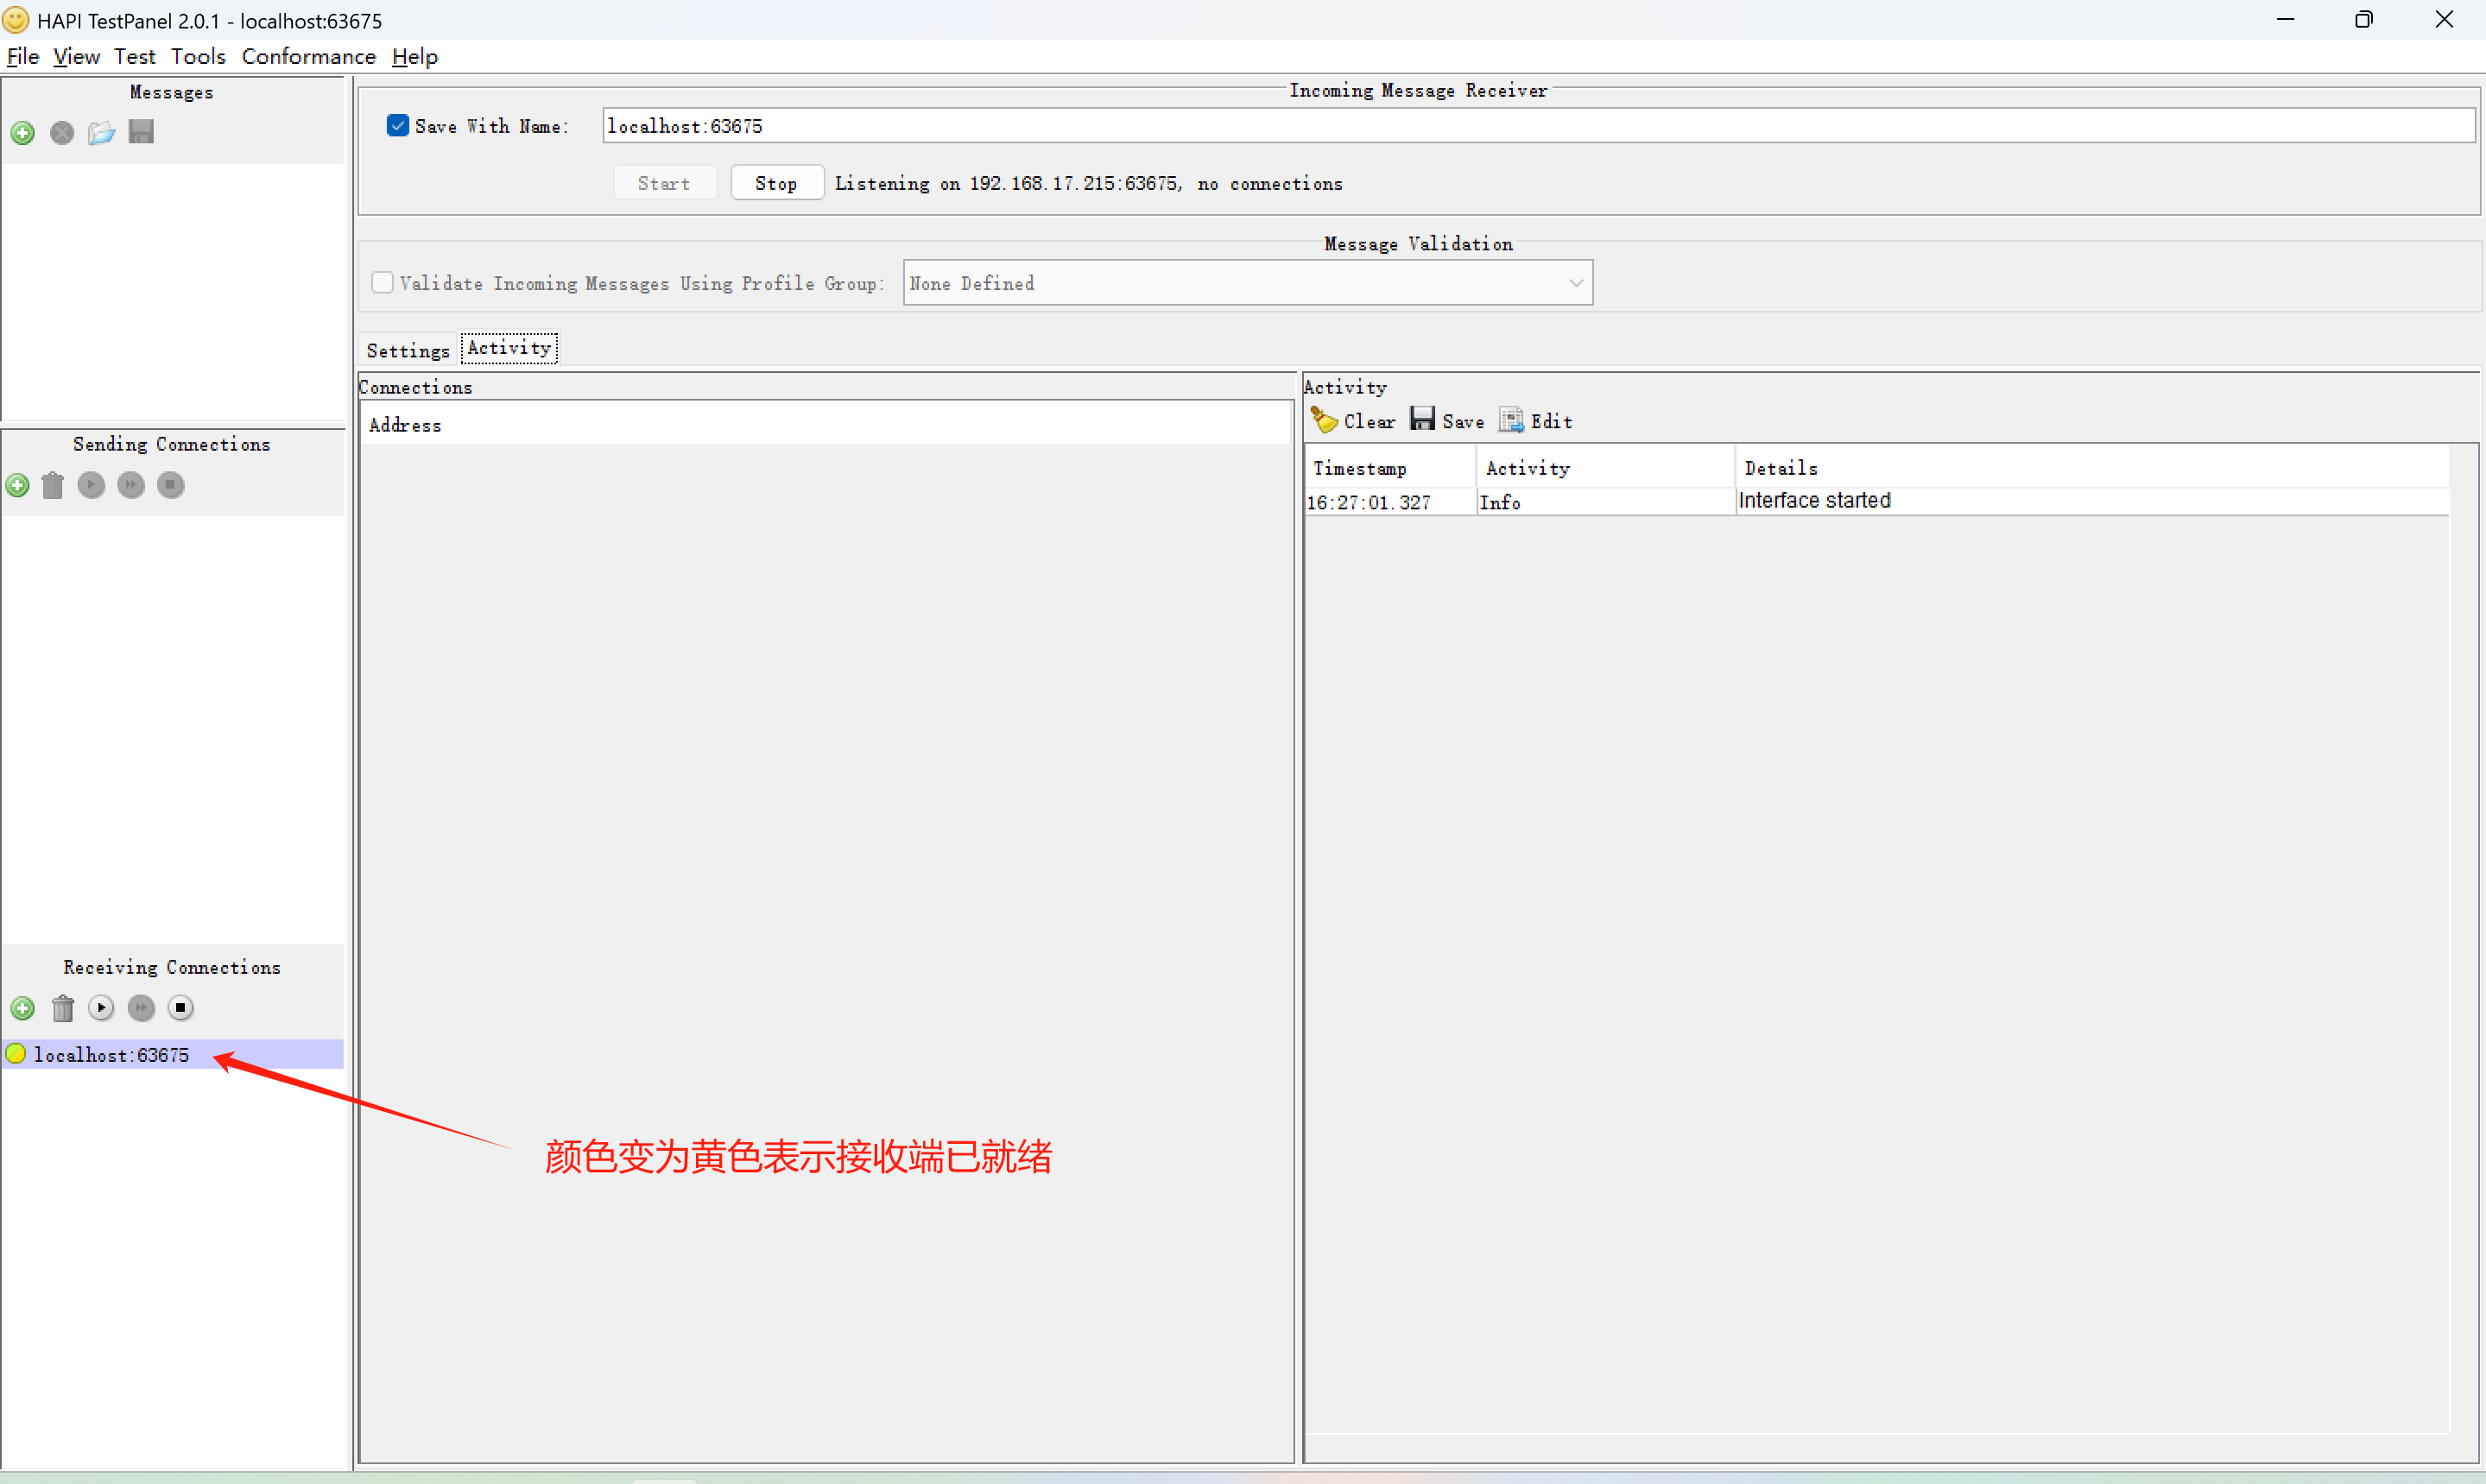
Task: Delete sending connection trash icon
Action: click(53, 486)
